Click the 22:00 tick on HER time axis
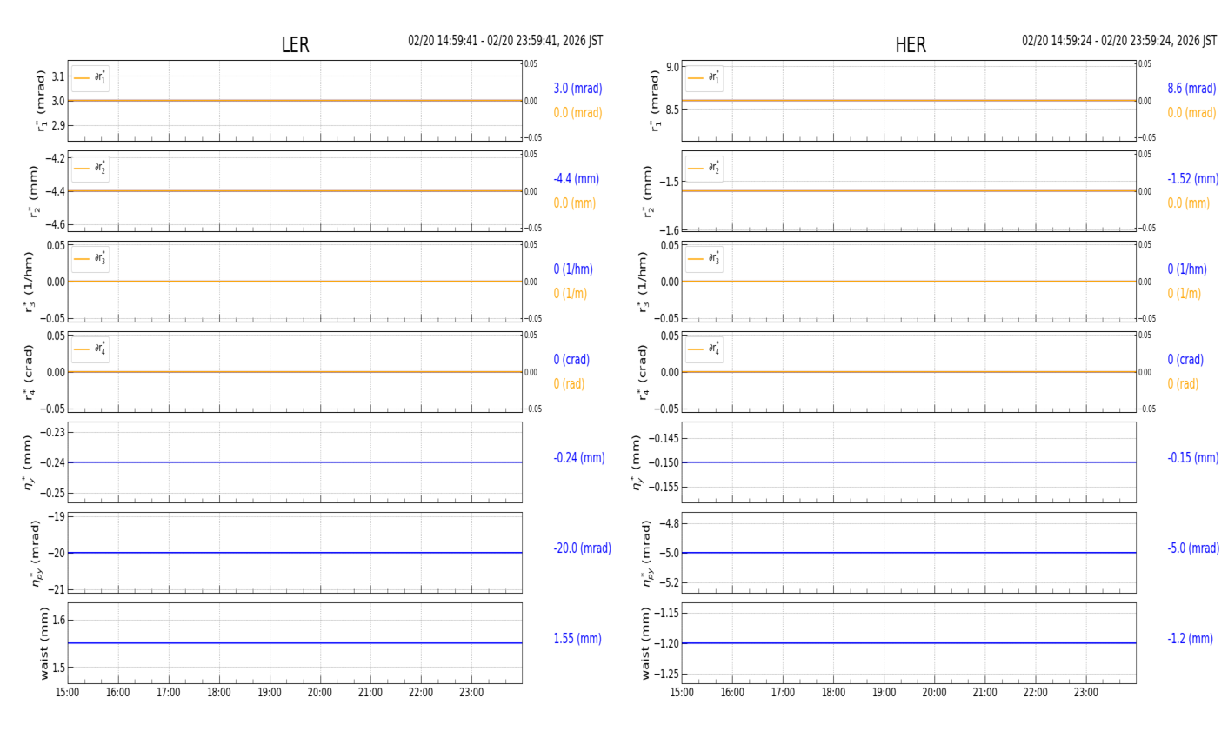This screenshot has height=751, width=1228. 1035,693
